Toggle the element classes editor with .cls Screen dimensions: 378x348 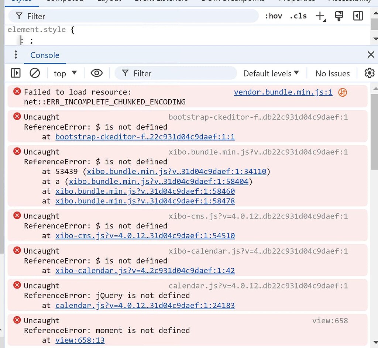coord(298,16)
